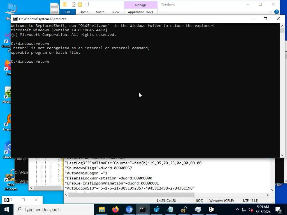Open the black-and-white cube taskbar icon
This screenshot has height=215, width=287.
pyautogui.click(x=211, y=209)
